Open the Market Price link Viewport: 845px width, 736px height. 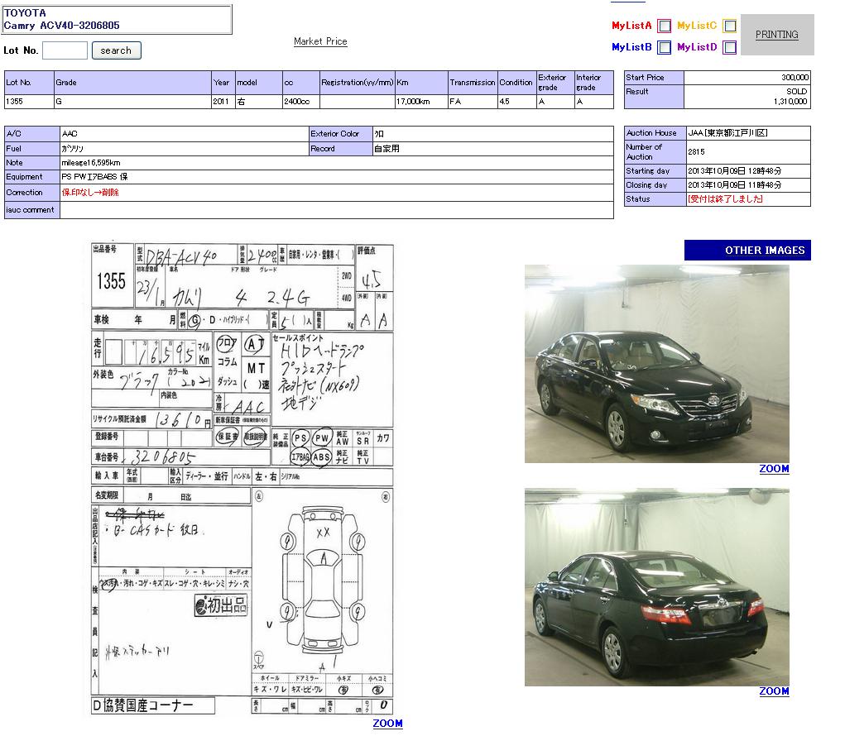320,41
